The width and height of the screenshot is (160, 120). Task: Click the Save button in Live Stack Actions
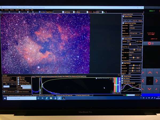pos(12,84)
